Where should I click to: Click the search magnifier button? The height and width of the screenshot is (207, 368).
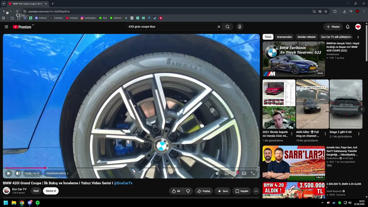pyautogui.click(x=227, y=27)
